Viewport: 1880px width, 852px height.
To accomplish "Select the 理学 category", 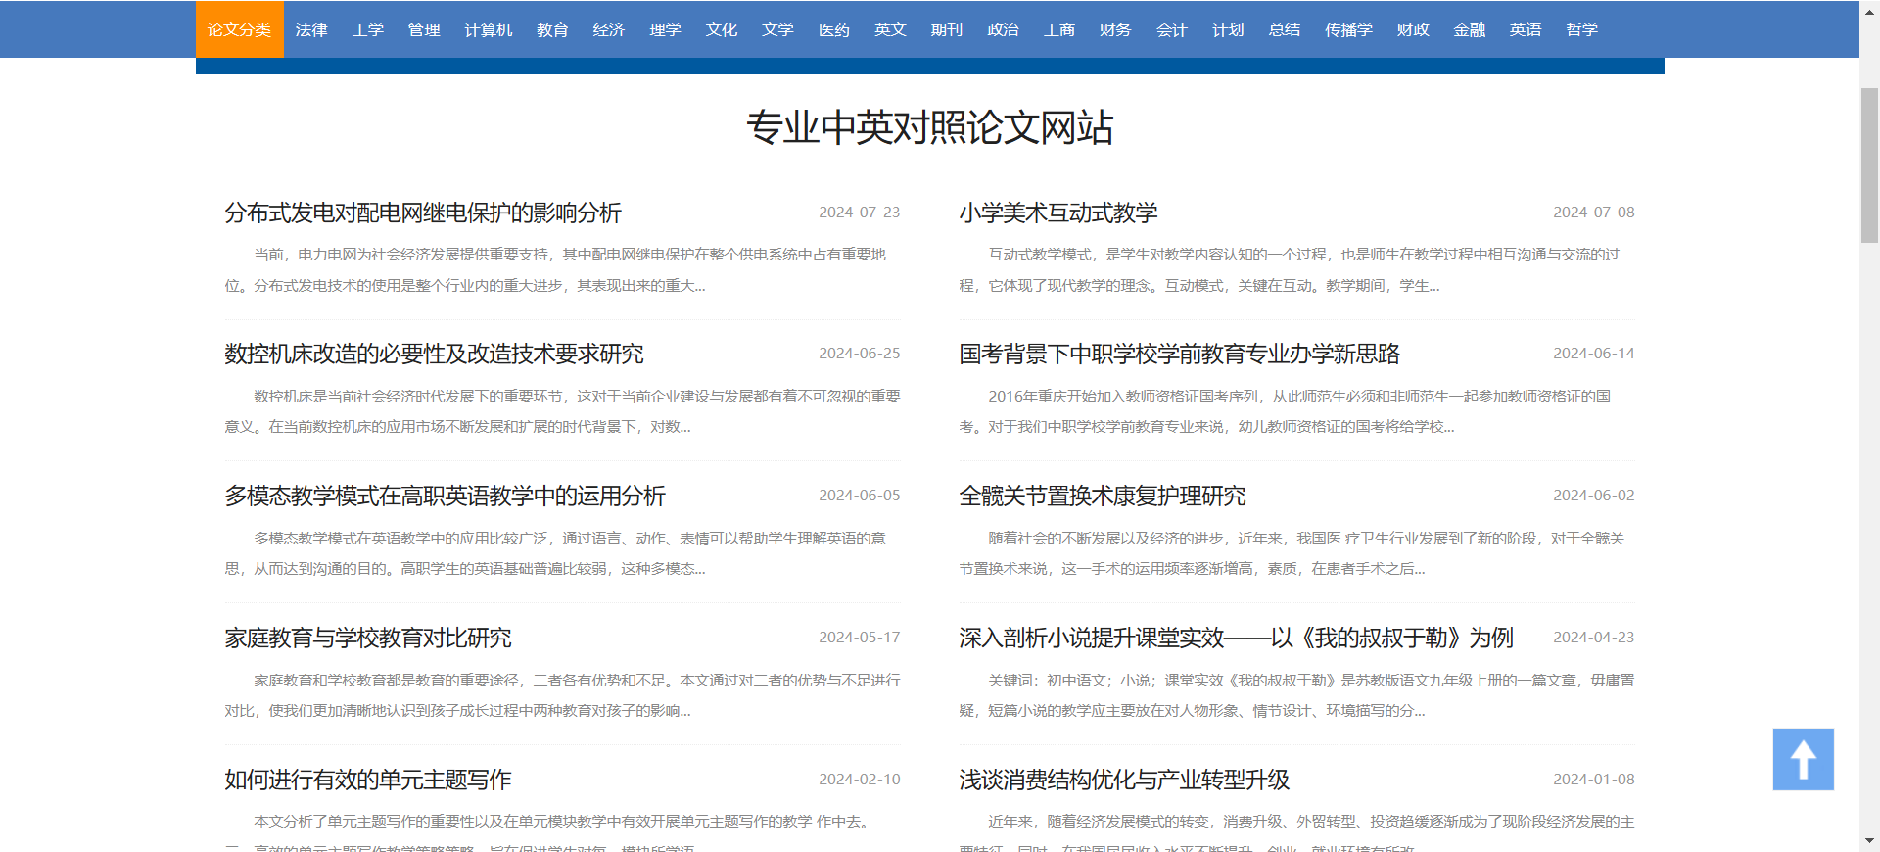I will [x=665, y=29].
